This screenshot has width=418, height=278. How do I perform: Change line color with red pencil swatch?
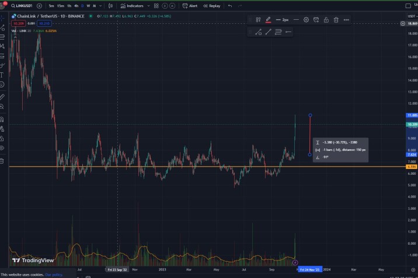tap(268, 20)
